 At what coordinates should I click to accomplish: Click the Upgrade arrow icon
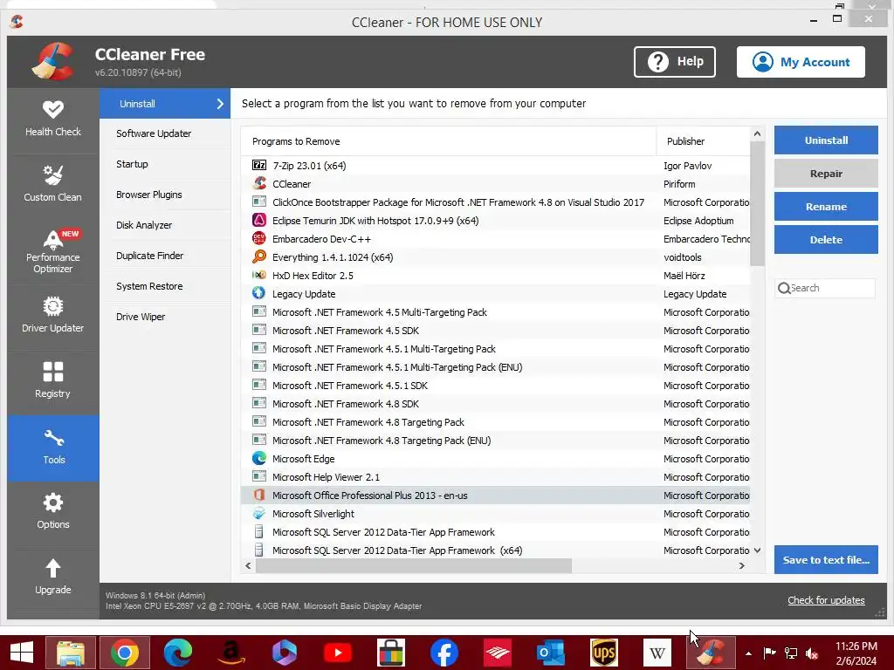[x=53, y=568]
